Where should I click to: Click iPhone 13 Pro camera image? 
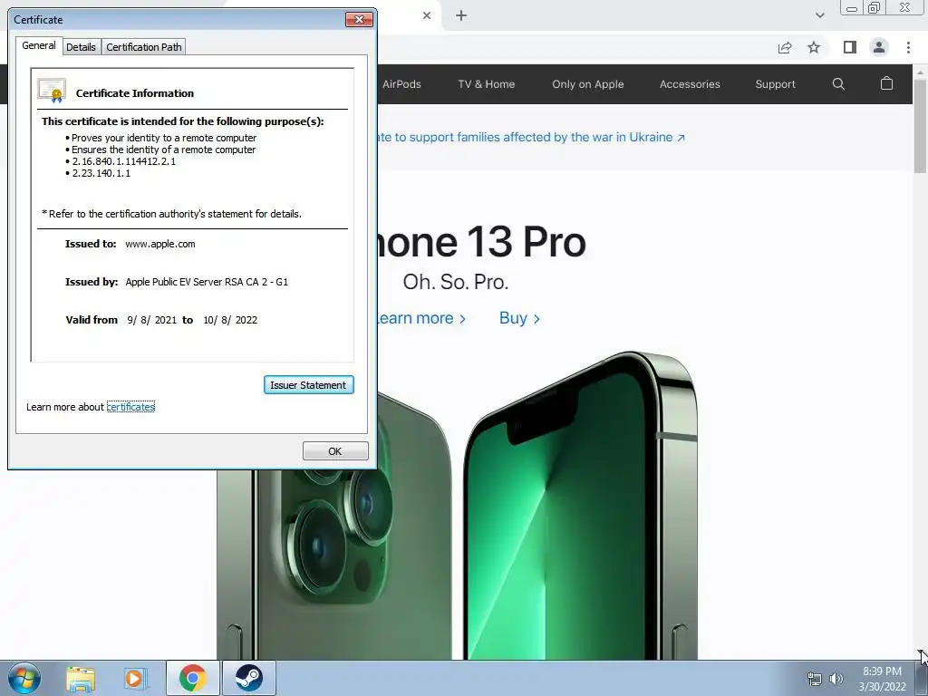[334, 527]
